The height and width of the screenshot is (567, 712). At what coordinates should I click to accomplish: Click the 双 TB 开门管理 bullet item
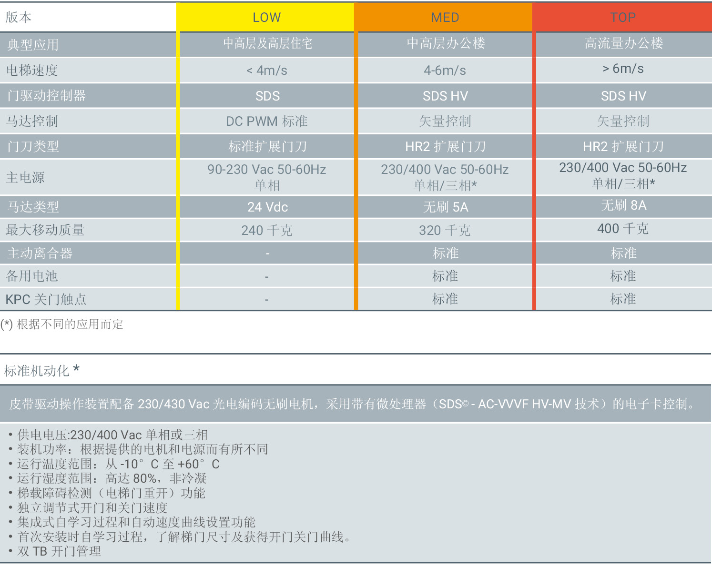(59, 552)
